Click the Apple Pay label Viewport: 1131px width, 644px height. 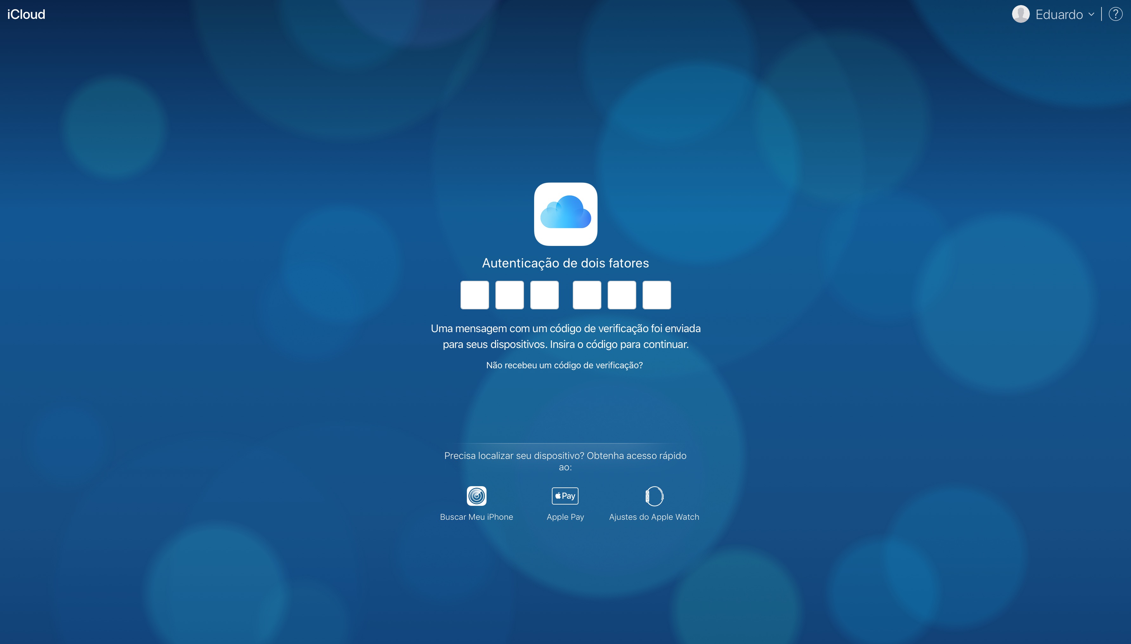click(x=565, y=517)
